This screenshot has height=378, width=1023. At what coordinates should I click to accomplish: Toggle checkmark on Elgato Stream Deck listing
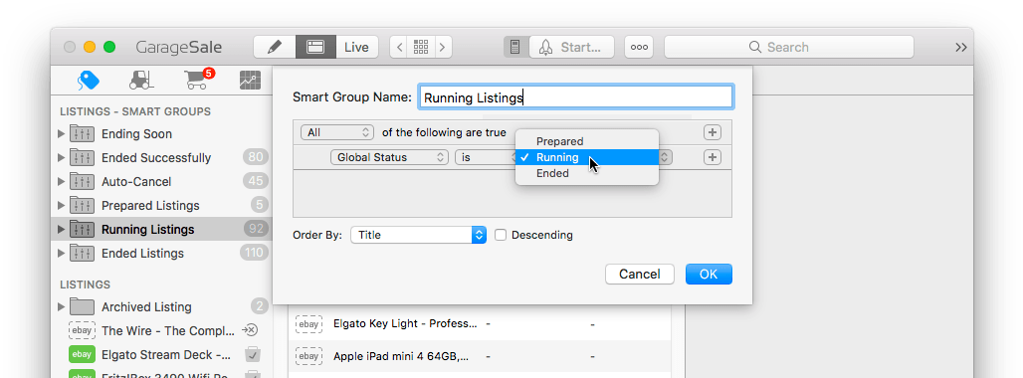(253, 355)
